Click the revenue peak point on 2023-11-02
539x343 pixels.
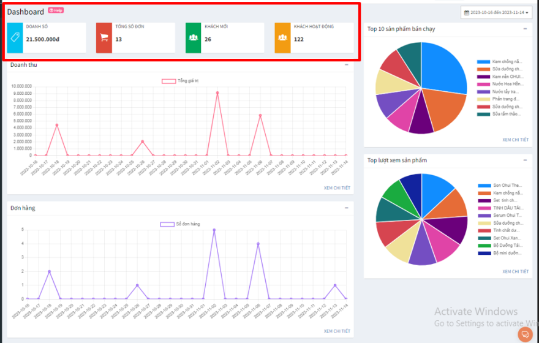[x=217, y=92]
